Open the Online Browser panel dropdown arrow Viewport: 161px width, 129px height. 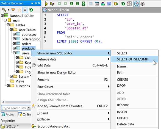click(32, 3)
